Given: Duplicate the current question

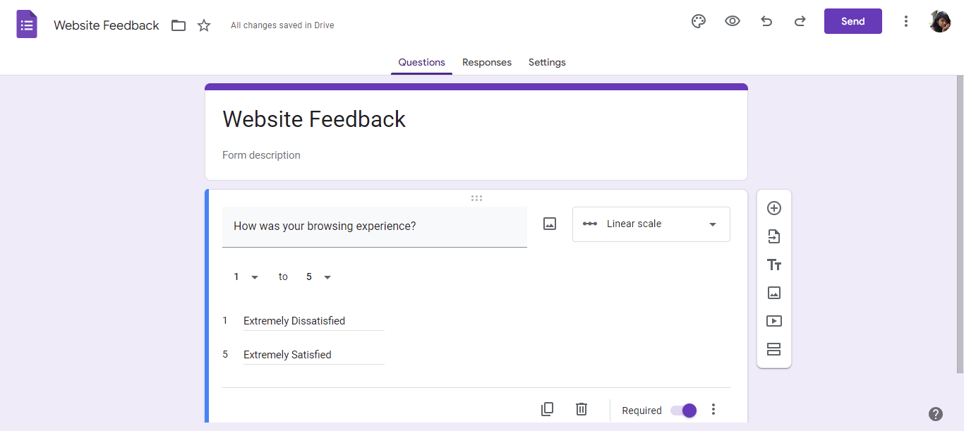Looking at the screenshot, I should coord(547,409).
